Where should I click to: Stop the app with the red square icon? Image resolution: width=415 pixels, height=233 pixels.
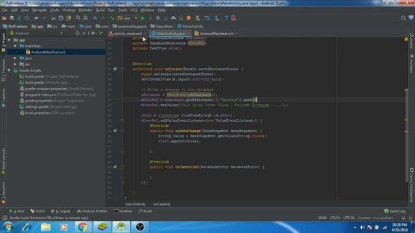(x=189, y=18)
